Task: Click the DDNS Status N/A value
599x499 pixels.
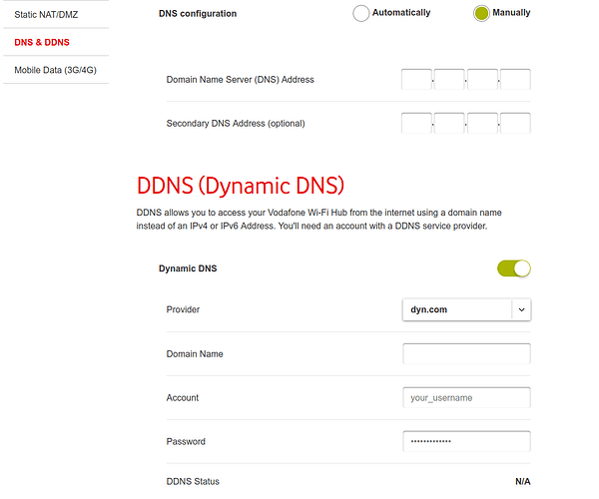Action: (x=522, y=482)
